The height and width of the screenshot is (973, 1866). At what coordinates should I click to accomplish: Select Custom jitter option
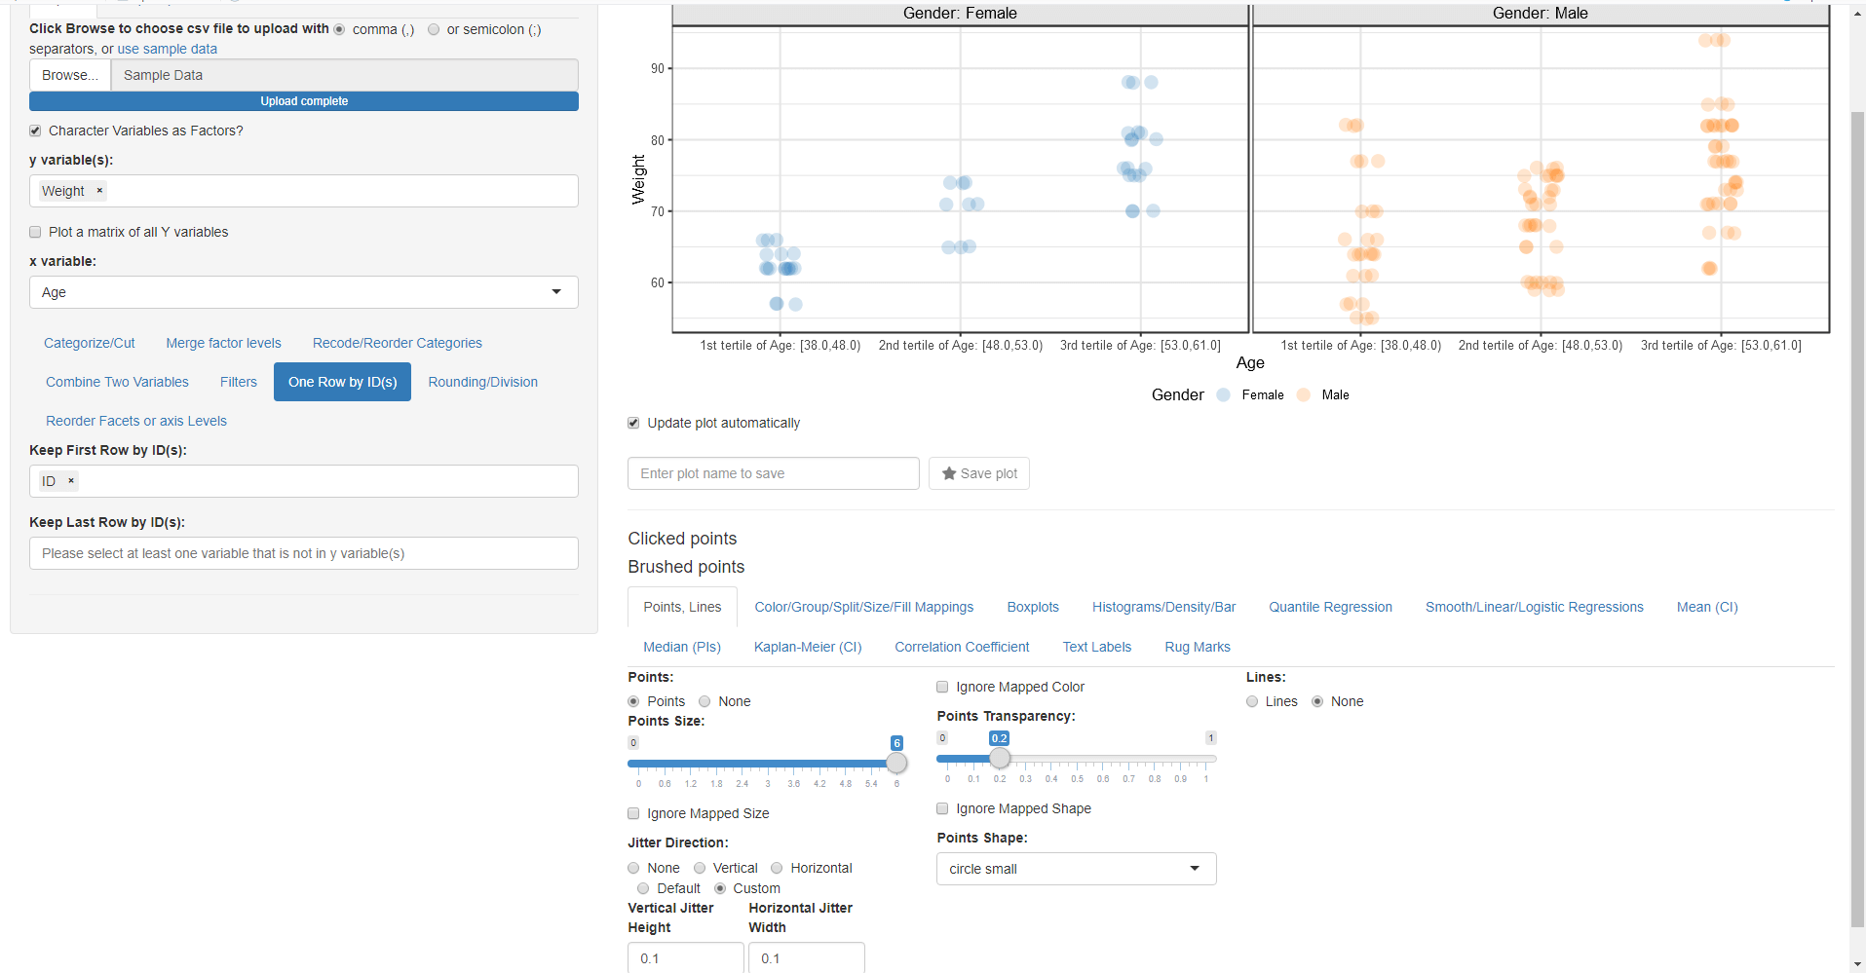click(720, 888)
